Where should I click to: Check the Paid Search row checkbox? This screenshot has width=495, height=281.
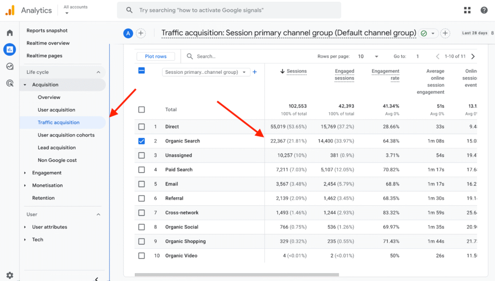point(142,169)
